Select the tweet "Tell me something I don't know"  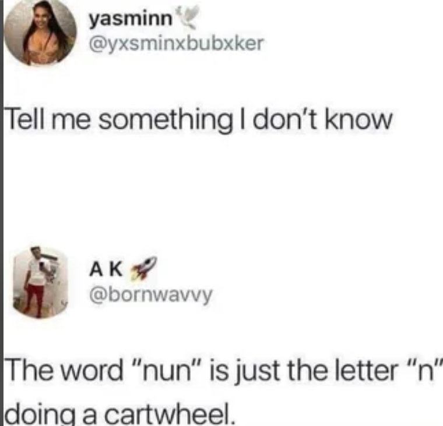pos(199,120)
